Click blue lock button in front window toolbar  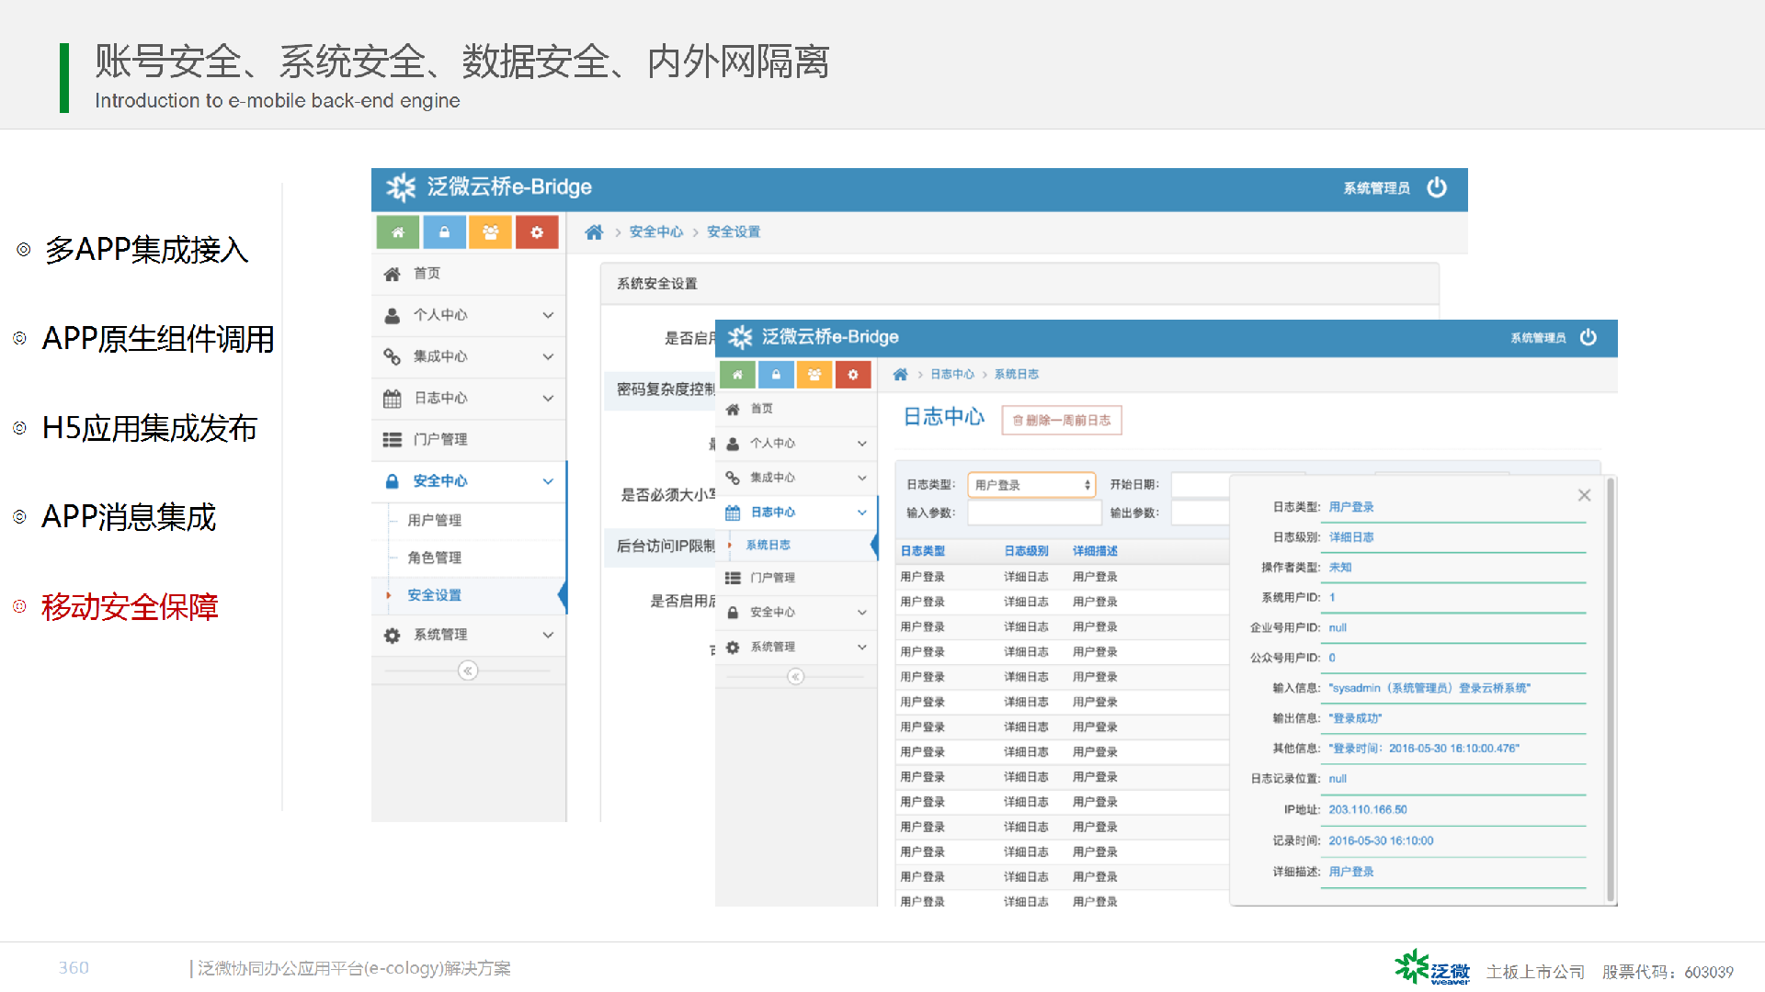776,375
